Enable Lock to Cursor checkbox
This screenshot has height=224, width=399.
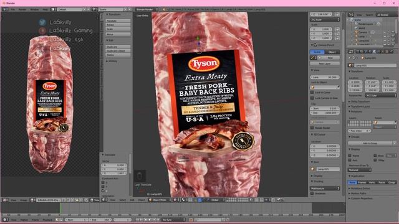[312, 93]
